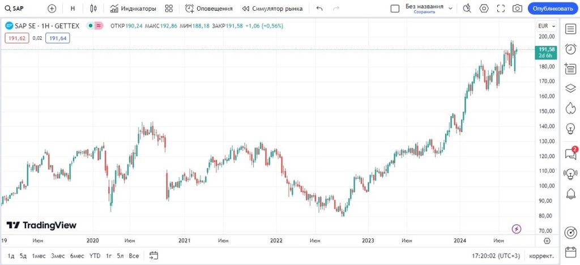Select the chart layout square icon

[x=395, y=8]
